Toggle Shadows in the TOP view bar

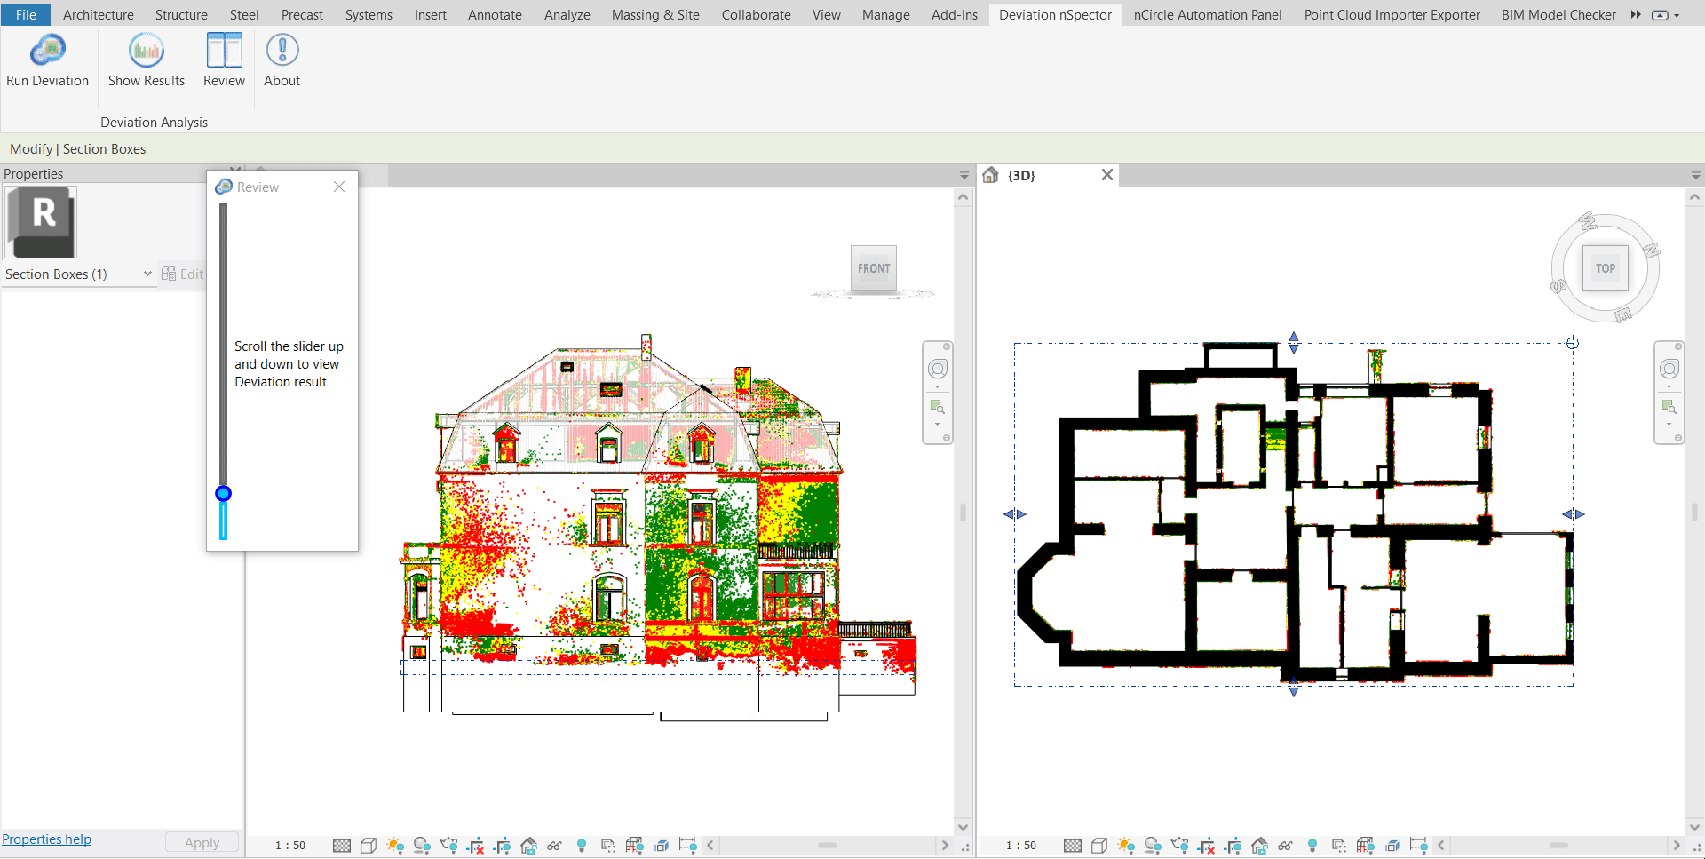click(1153, 846)
